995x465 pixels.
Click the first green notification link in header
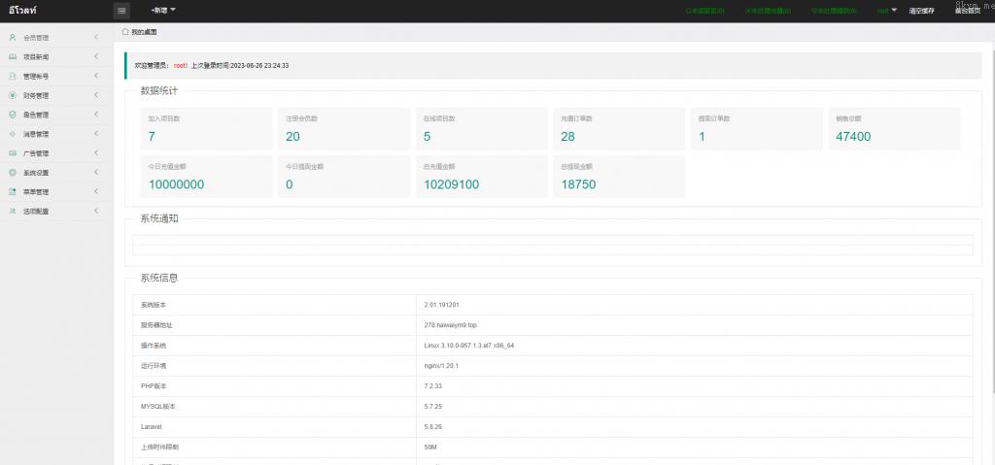click(x=705, y=11)
